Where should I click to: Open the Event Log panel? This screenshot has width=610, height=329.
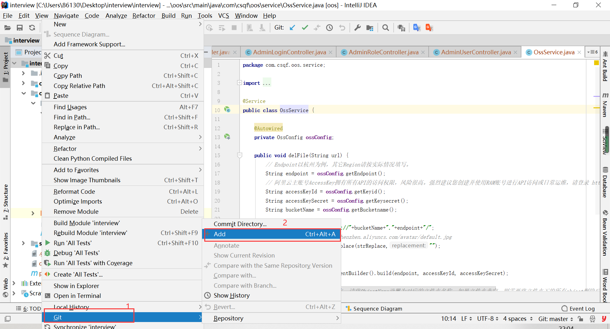(578, 308)
